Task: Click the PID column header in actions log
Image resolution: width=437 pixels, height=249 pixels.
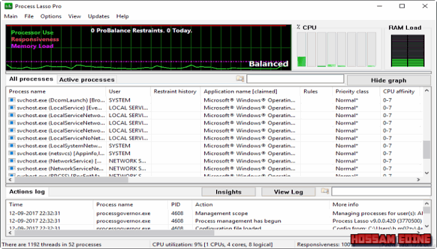Action: [180, 205]
